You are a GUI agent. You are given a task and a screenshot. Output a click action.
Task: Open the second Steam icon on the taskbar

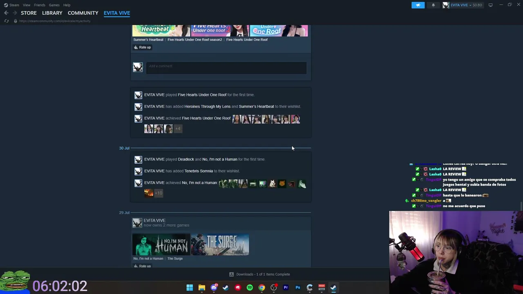pos(226,287)
